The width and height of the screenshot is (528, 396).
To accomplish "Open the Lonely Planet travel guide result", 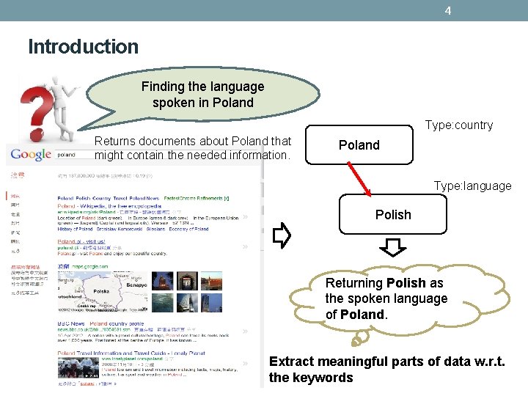I will pos(131,353).
